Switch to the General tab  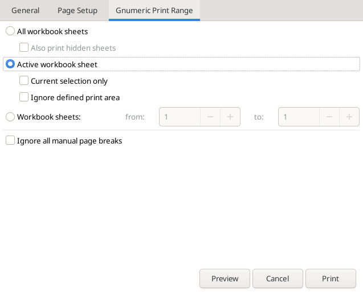coord(25,10)
